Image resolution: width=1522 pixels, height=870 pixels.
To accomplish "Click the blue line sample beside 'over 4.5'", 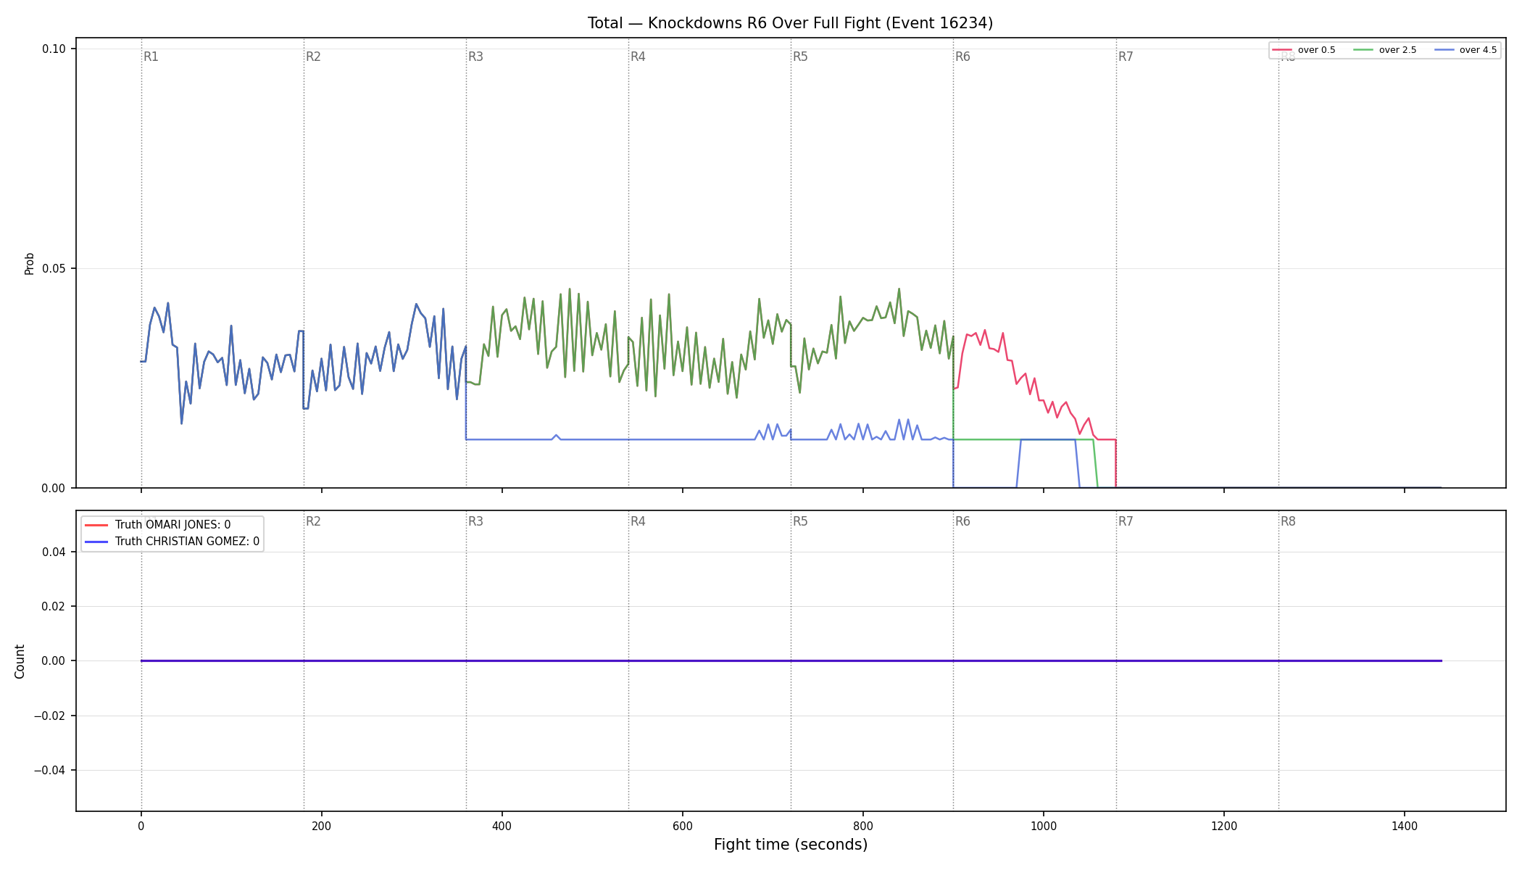I will click(x=1444, y=50).
